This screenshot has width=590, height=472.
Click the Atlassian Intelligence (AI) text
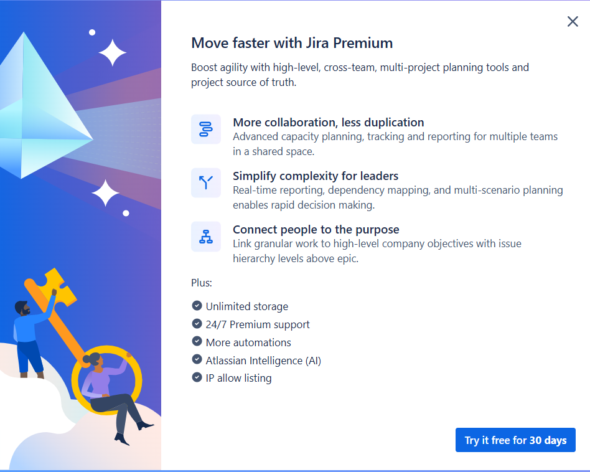[x=263, y=361]
